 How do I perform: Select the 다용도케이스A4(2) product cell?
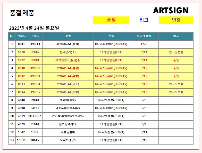pos(68,108)
